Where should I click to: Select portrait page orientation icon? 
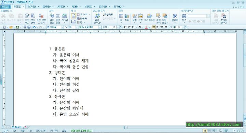73,16
